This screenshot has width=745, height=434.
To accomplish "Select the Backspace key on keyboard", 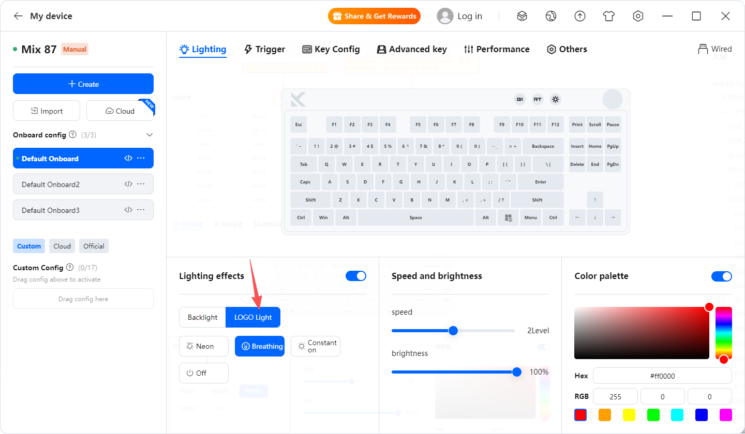I will click(x=543, y=146).
